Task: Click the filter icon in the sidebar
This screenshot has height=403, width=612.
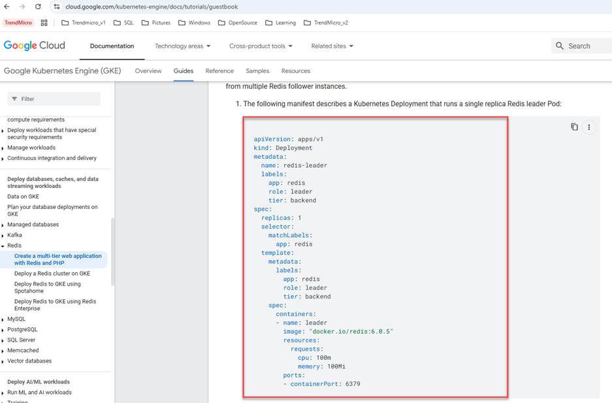Action: [14, 99]
